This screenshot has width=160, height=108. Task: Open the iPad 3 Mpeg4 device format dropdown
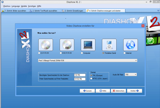[88, 60]
